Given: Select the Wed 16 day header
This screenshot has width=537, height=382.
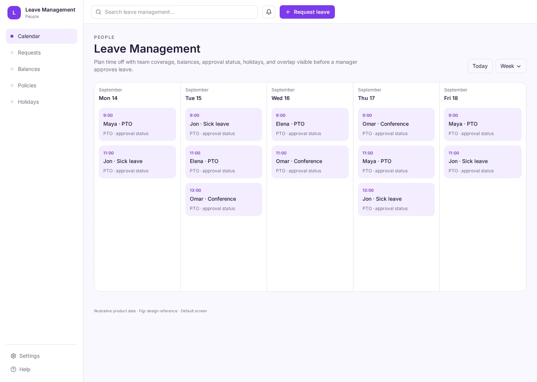Looking at the screenshot, I should click(x=280, y=98).
